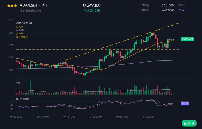Screen dimensions: 202x129
Task: Click the 09-18 00:00 time axis label
Action: 96,117
